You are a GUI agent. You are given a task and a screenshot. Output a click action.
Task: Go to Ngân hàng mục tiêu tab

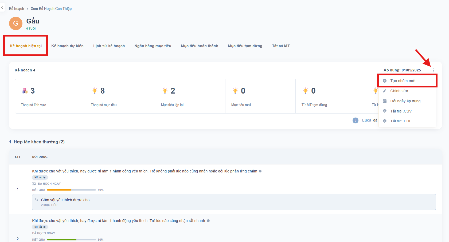(x=153, y=46)
